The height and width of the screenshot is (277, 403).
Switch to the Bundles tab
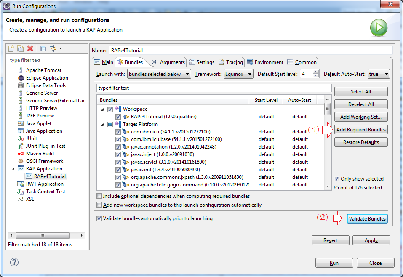tap(130, 62)
